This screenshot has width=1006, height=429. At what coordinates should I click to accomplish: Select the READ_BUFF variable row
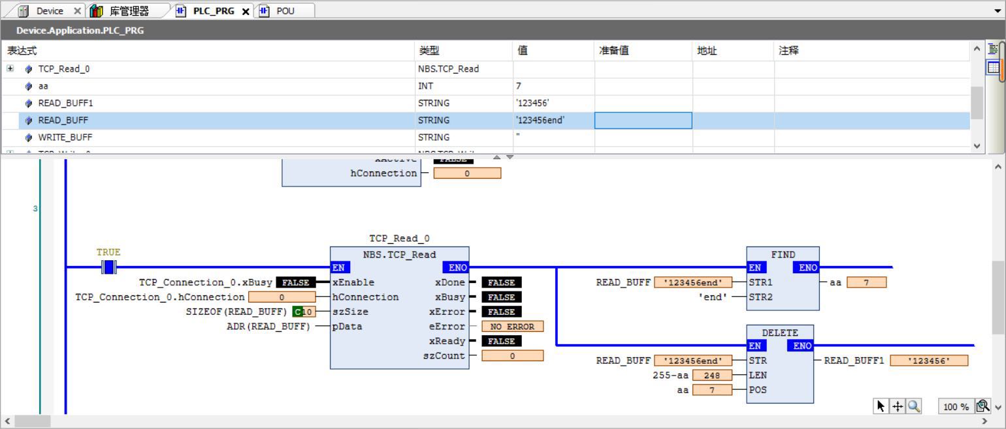pyautogui.click(x=486, y=121)
